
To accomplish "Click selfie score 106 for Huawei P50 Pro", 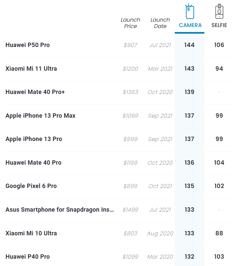I will [219, 45].
